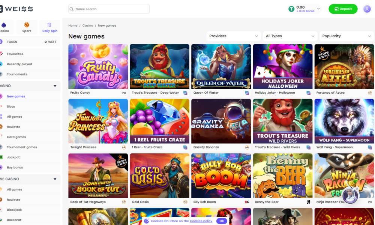The width and height of the screenshot is (375, 225).
Task: Open the user profile avatar
Action: [367, 9]
